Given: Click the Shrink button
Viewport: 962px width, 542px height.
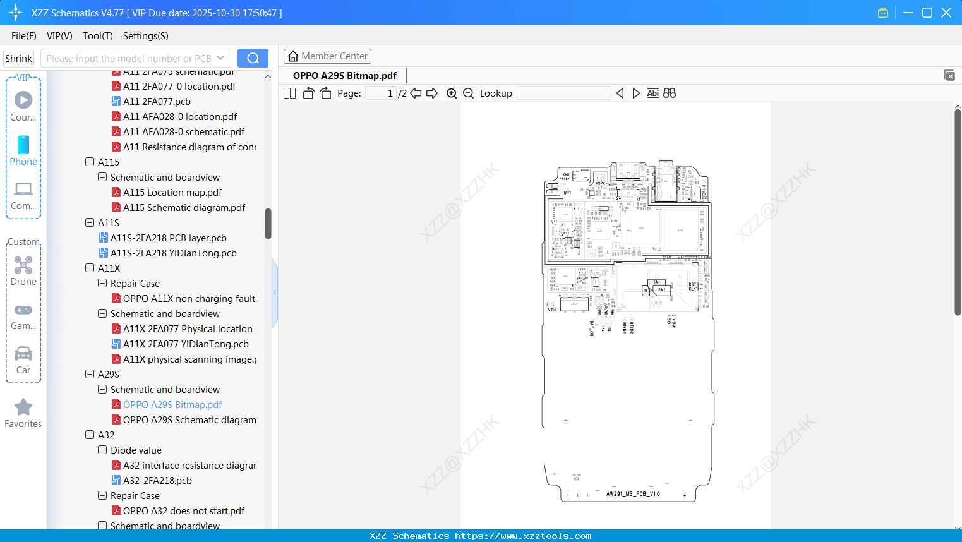Looking at the screenshot, I should click(18, 57).
